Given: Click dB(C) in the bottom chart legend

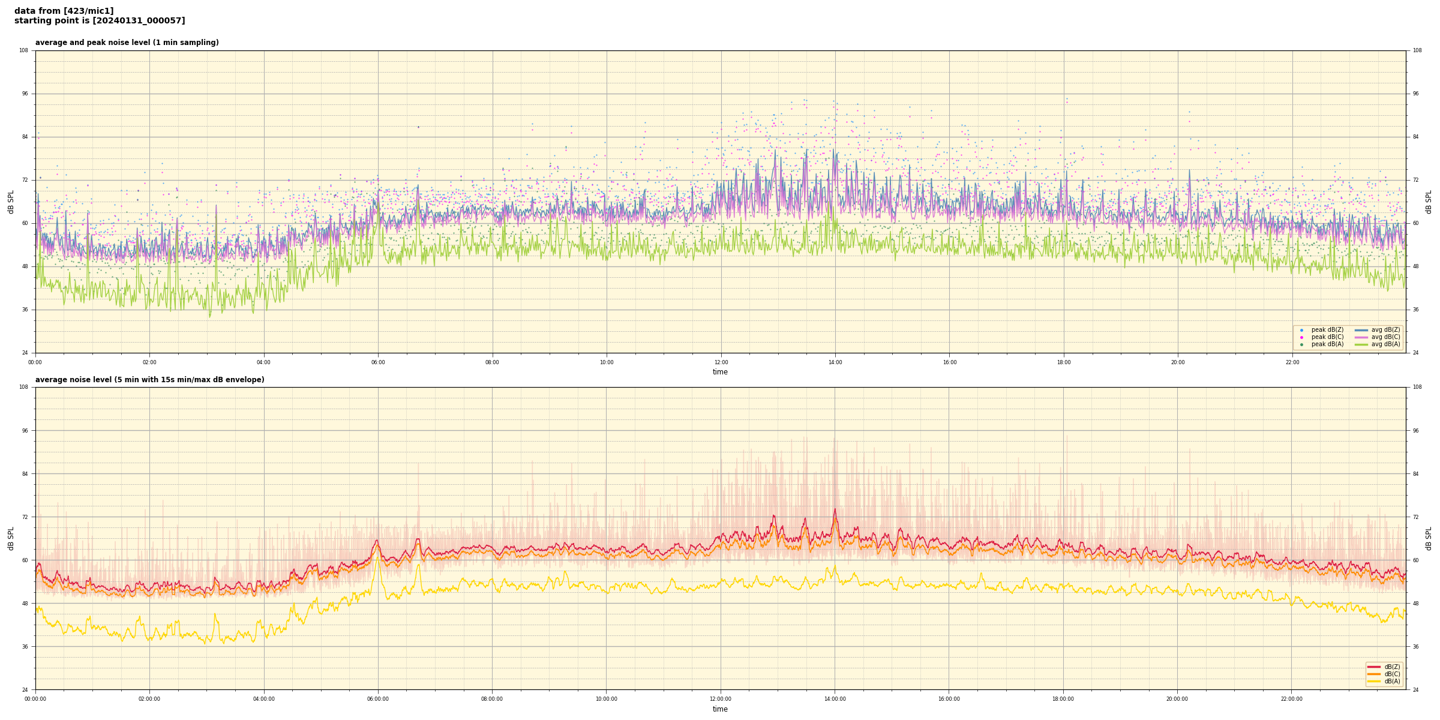Looking at the screenshot, I should (1391, 674).
